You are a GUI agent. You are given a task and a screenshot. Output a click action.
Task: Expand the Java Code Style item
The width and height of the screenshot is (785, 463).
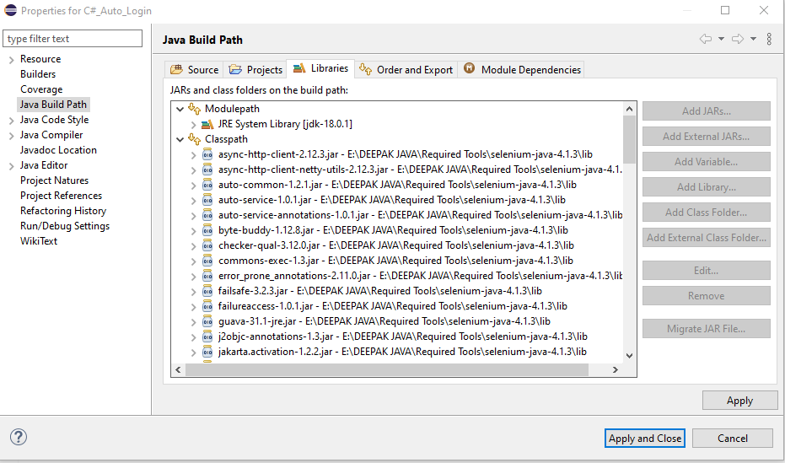pos(11,121)
